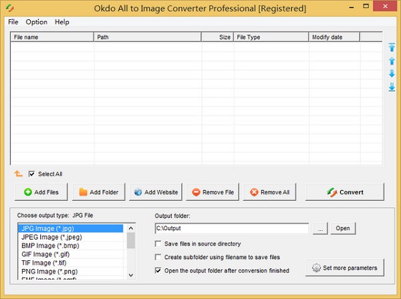Enable Save files in source directory
401x299 pixels.
[x=158, y=244]
